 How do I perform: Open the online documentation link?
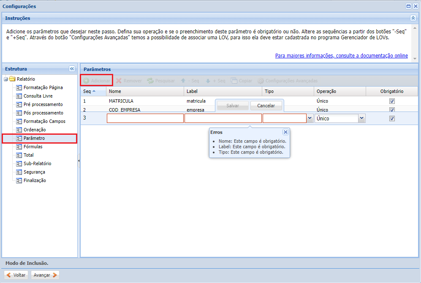[341, 56]
